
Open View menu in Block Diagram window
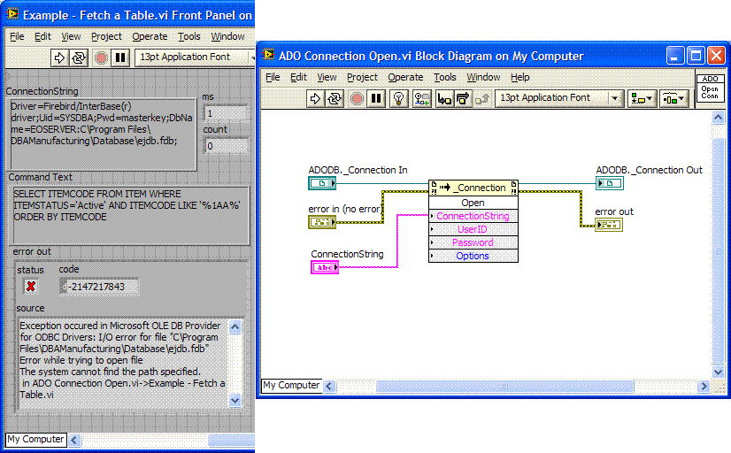pos(327,77)
